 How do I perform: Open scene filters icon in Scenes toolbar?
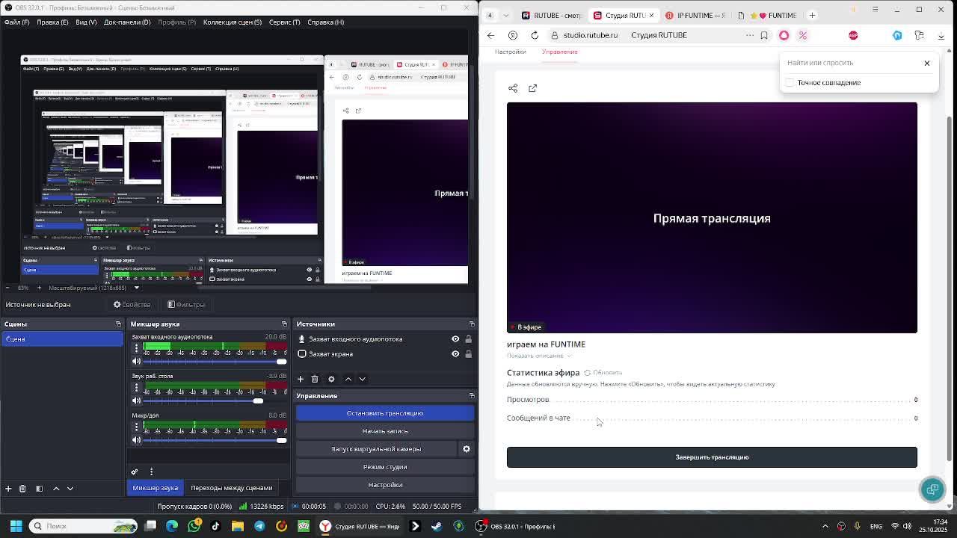(x=39, y=488)
